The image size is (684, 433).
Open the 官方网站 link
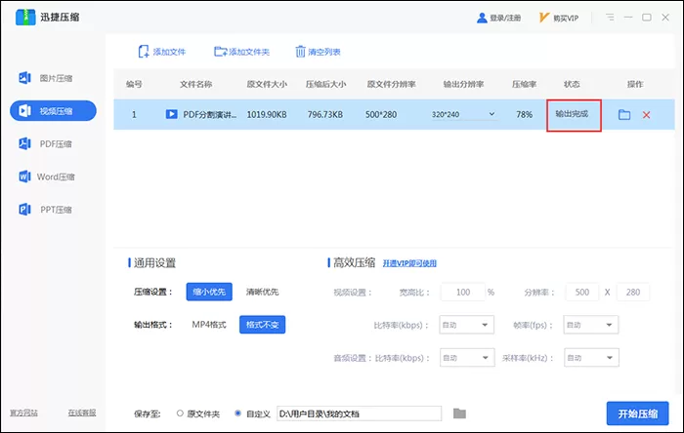(x=24, y=413)
